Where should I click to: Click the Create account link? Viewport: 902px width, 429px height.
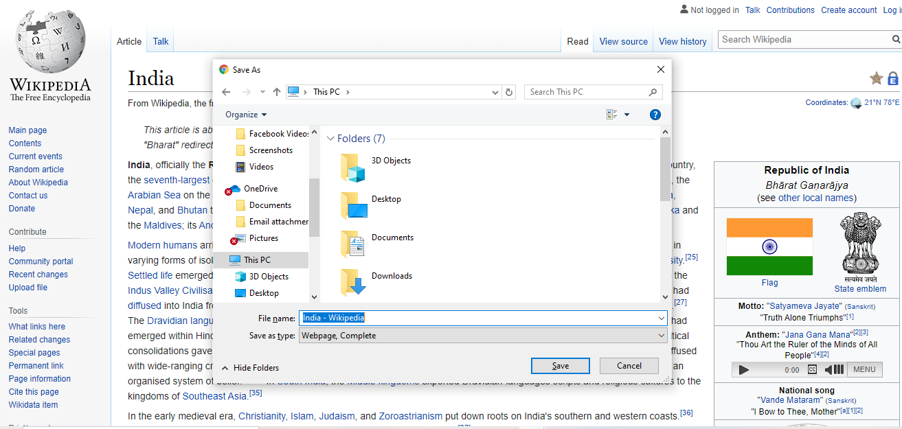click(x=849, y=10)
